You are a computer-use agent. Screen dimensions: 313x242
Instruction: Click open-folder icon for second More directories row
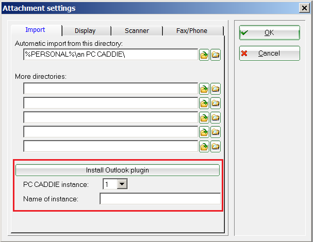pos(216,103)
